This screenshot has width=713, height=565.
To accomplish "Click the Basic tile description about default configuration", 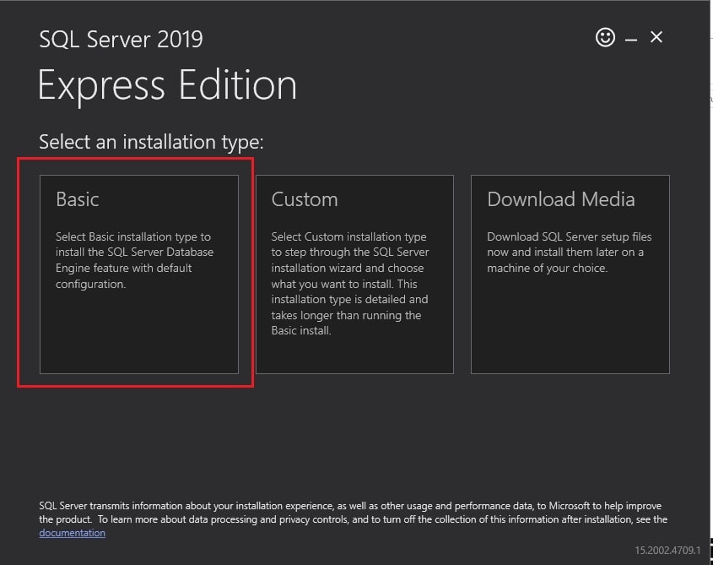I will point(135,260).
